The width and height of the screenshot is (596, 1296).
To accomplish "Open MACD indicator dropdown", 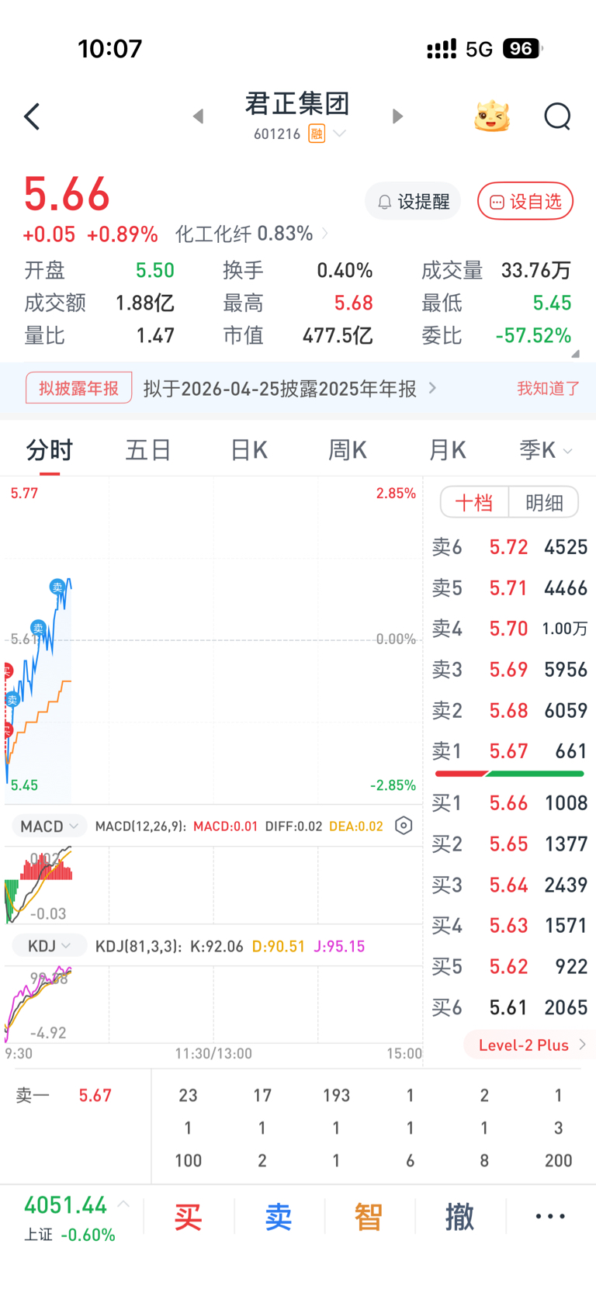I will (50, 826).
